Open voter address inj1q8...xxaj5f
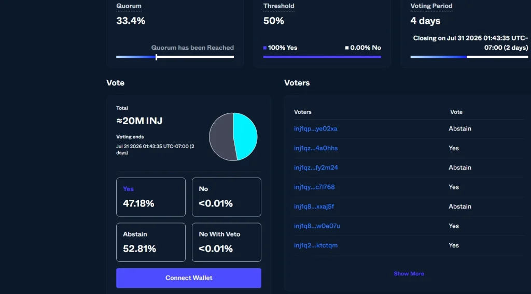Screen dimensions: 531x294 point(314,207)
